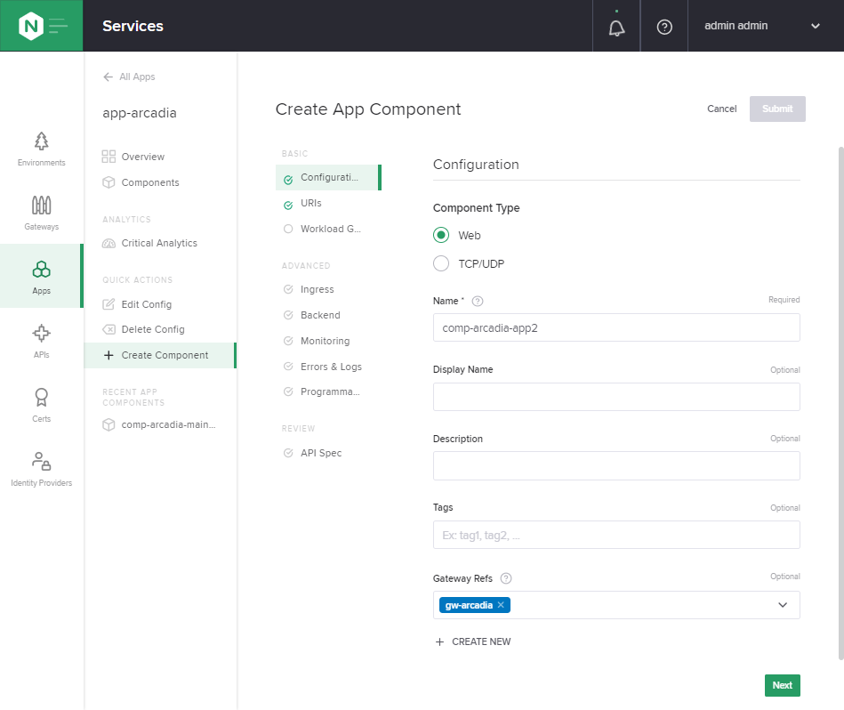The image size is (844, 710).
Task: Open the APIs section icon
Action: coord(42,333)
